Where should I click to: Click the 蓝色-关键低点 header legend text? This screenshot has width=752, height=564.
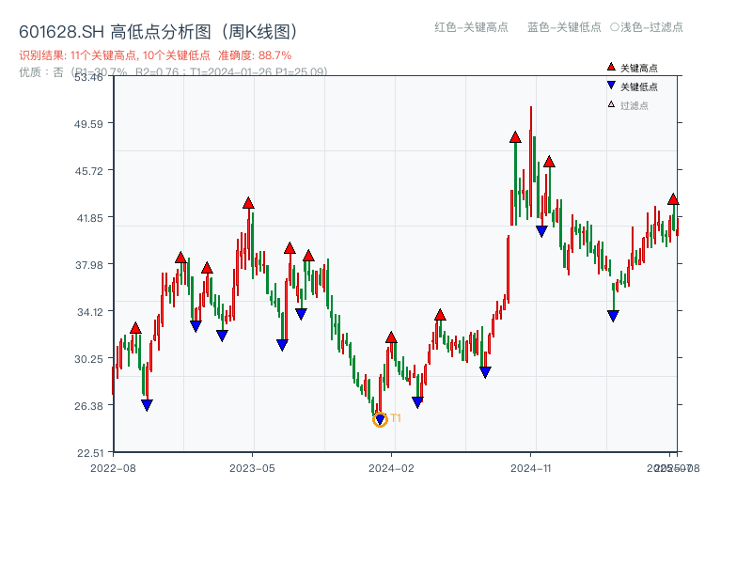(x=564, y=27)
